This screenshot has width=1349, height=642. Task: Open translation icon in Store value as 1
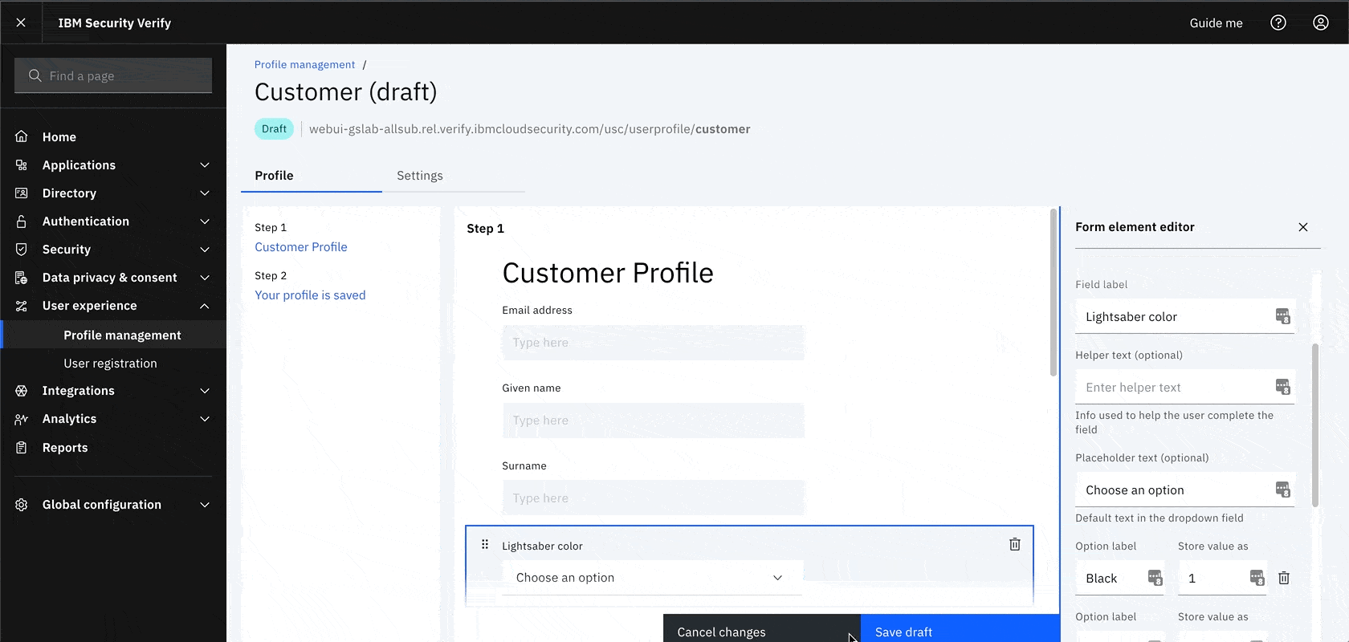tap(1257, 578)
